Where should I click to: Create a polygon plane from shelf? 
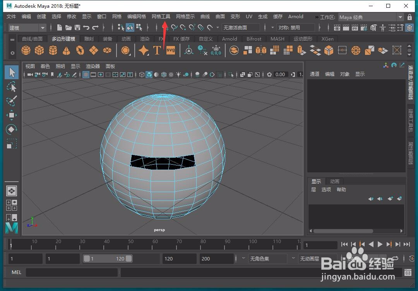pyautogui.click(x=94, y=50)
